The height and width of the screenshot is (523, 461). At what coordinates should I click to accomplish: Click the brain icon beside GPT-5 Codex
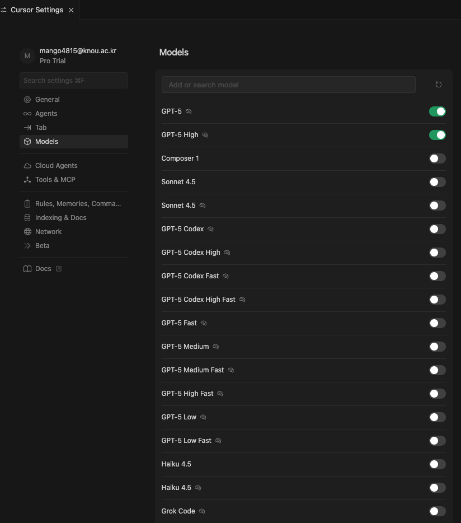pyautogui.click(x=211, y=229)
